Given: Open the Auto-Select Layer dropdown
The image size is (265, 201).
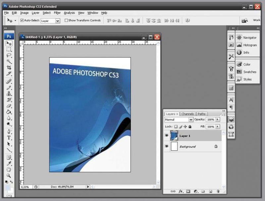Looking at the screenshot, I should (58, 21).
